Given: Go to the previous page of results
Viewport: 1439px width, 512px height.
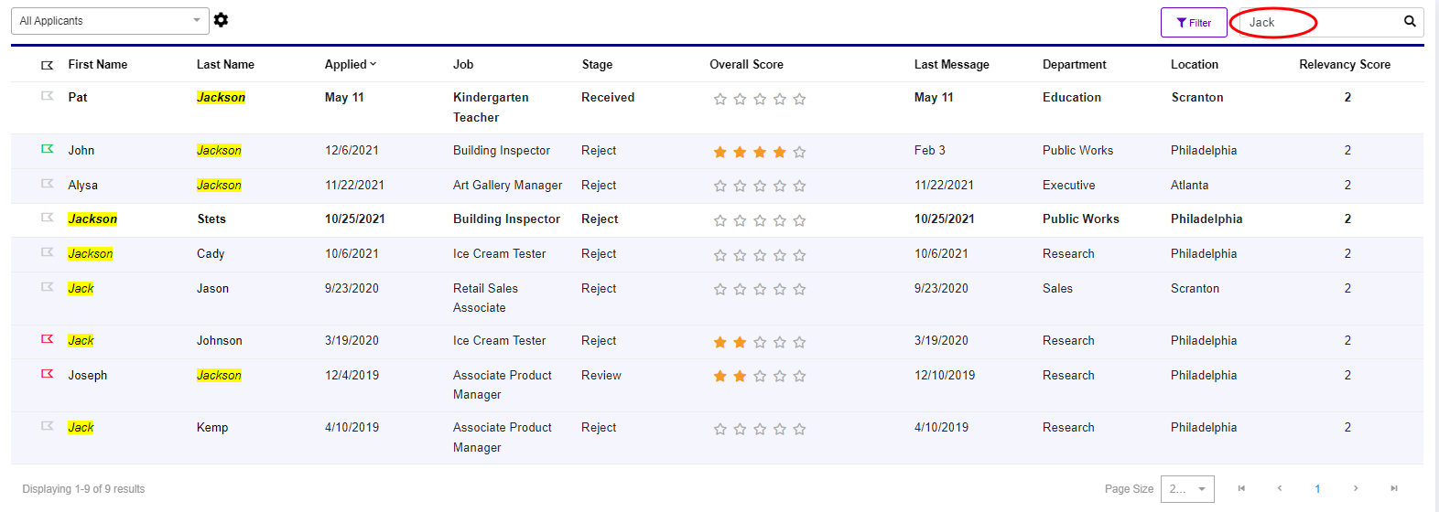Looking at the screenshot, I should coord(1280,488).
